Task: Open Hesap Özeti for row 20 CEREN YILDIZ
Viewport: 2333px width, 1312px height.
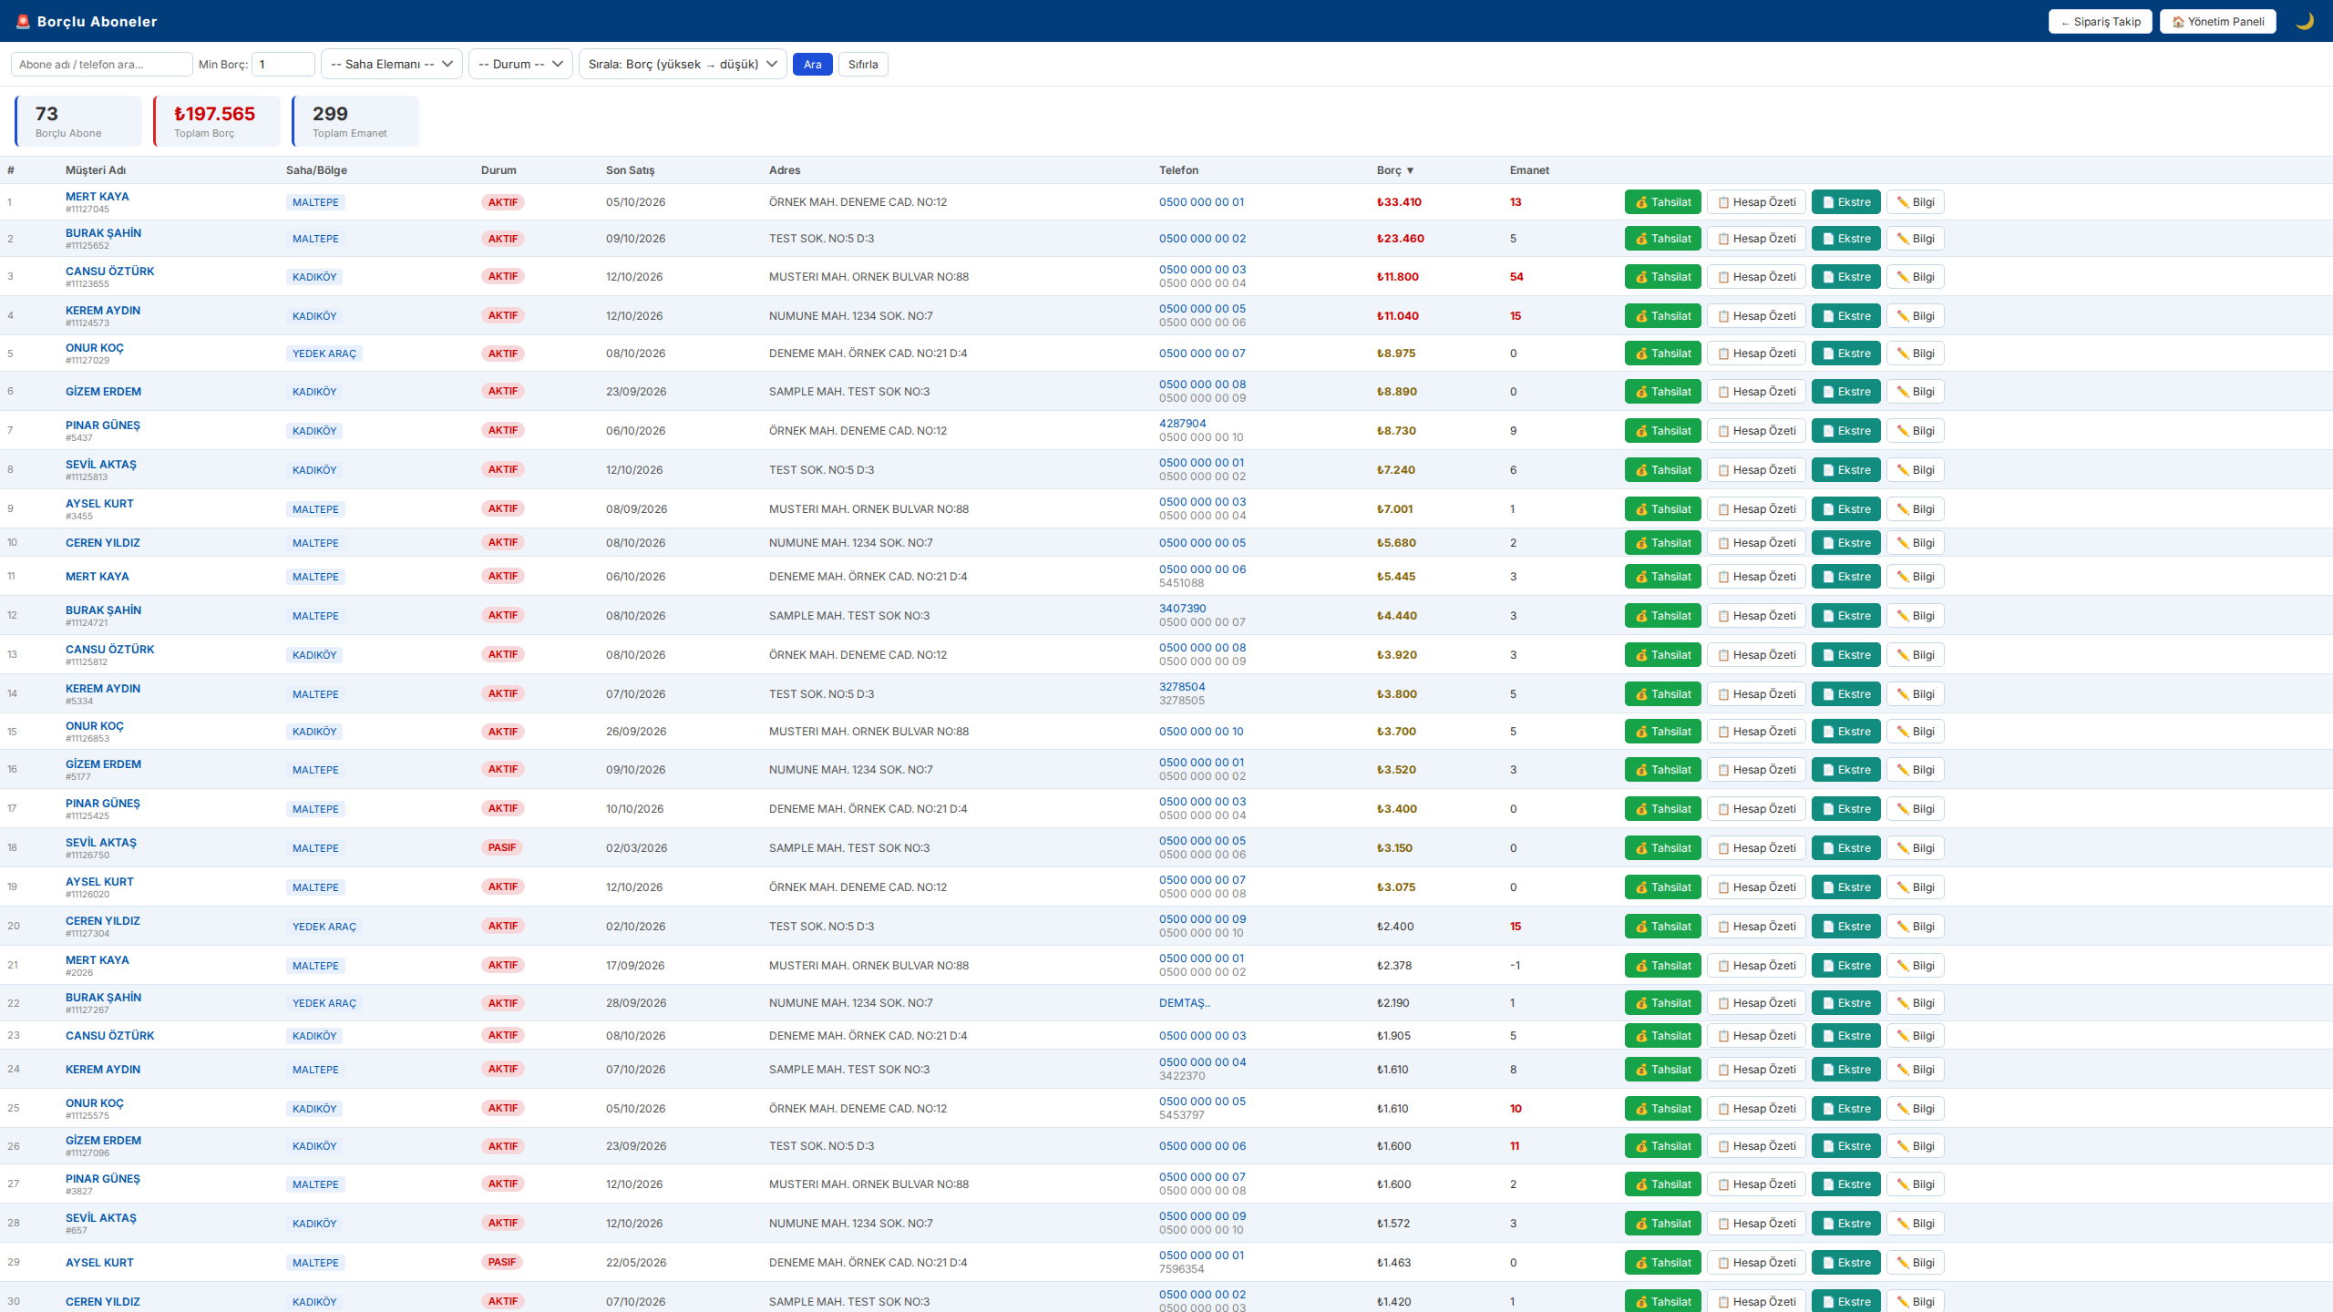Action: (x=1756, y=927)
